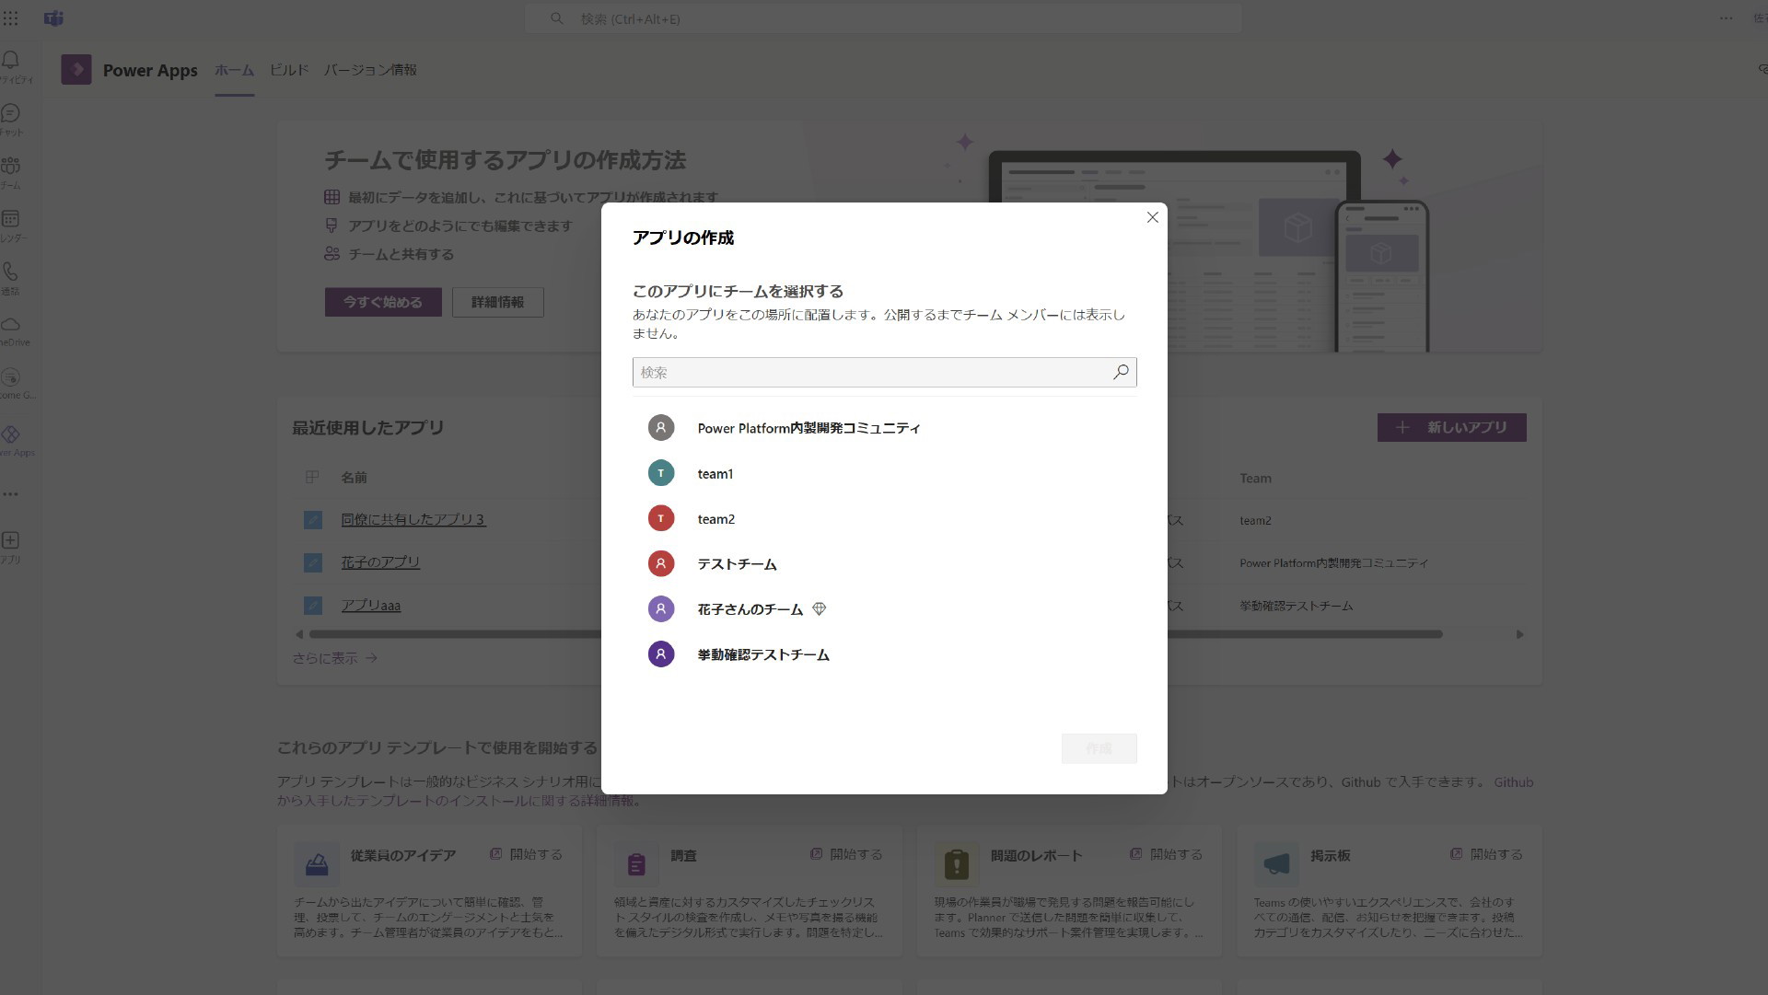Click the app icon for 同僚に共有したアプリ 3
This screenshot has width=1768, height=995.
(313, 520)
